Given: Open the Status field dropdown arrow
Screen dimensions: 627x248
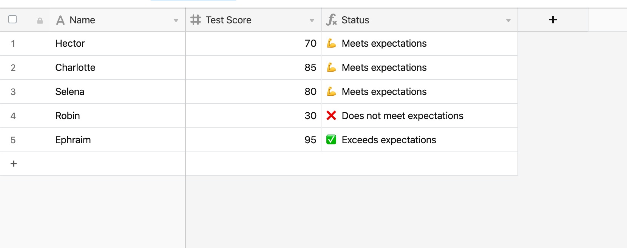Looking at the screenshot, I should [x=508, y=20].
